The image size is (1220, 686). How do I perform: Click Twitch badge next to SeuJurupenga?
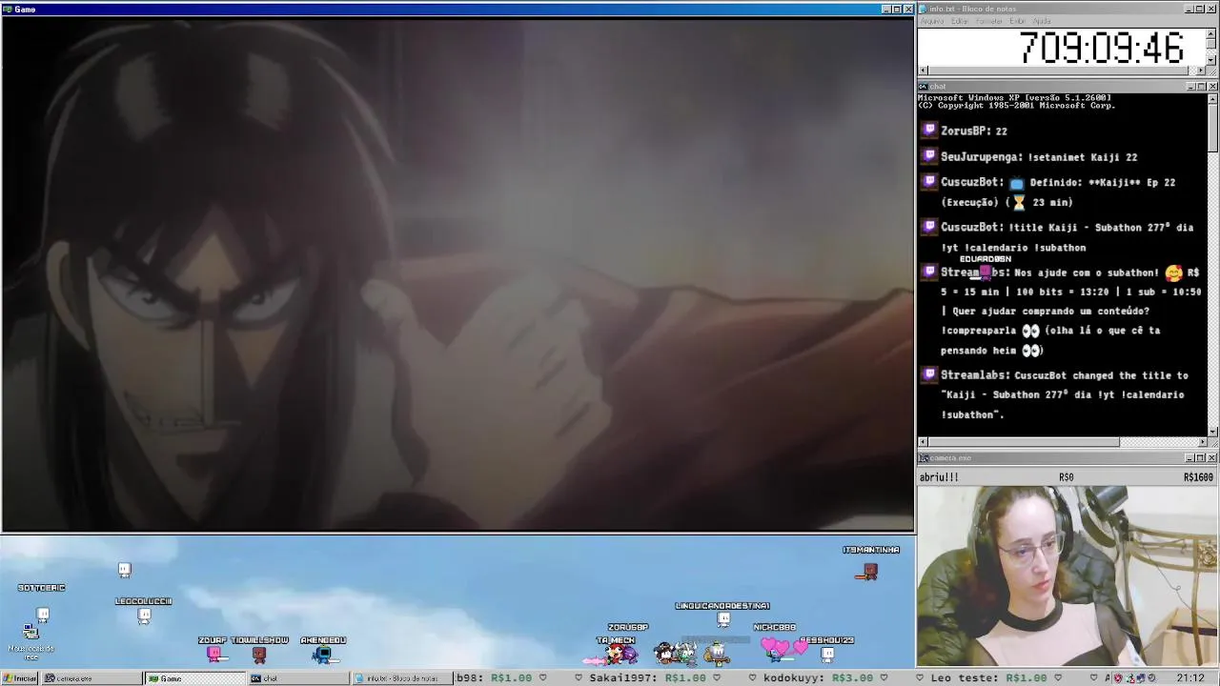point(929,155)
